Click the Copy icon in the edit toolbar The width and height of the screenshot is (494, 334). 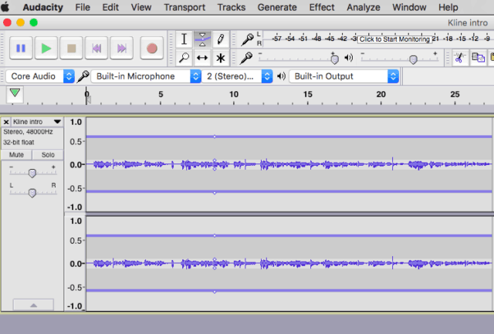[x=478, y=58]
